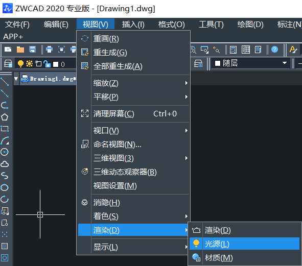Select the Spline drawing tool
The height and width of the screenshot is (266, 302).
pyautogui.click(x=5, y=176)
